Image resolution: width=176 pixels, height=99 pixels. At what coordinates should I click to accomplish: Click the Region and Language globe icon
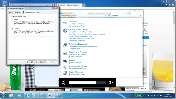click(x=65, y=45)
